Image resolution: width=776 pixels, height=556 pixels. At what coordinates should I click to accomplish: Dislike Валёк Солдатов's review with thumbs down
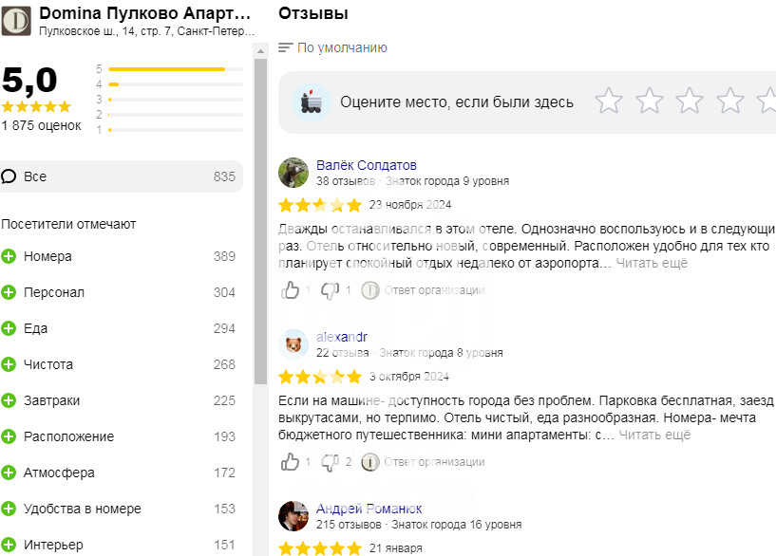click(x=330, y=290)
